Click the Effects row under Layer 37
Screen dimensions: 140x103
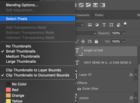pyautogui.click(x=82, y=83)
